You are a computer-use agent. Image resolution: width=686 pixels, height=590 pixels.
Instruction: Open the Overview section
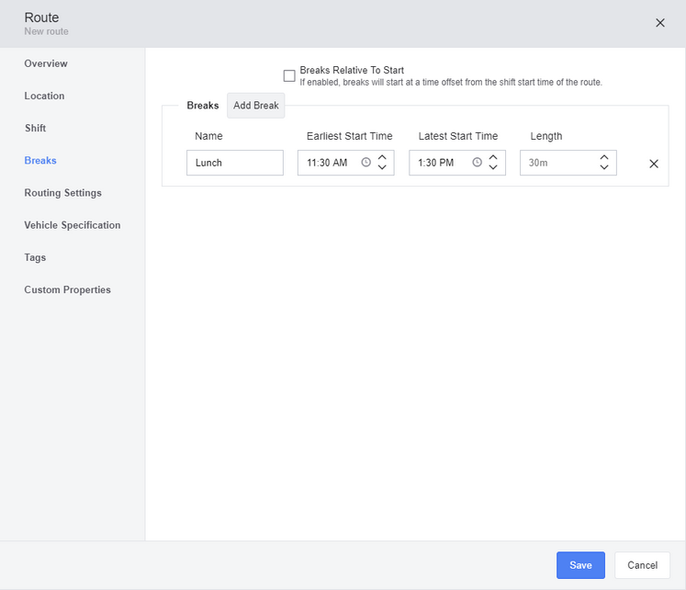pos(46,63)
